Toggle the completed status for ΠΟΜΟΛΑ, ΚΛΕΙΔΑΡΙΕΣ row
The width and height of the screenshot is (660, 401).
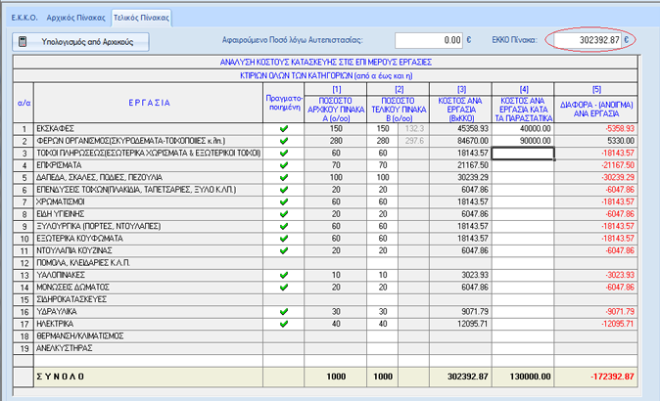[x=283, y=264]
